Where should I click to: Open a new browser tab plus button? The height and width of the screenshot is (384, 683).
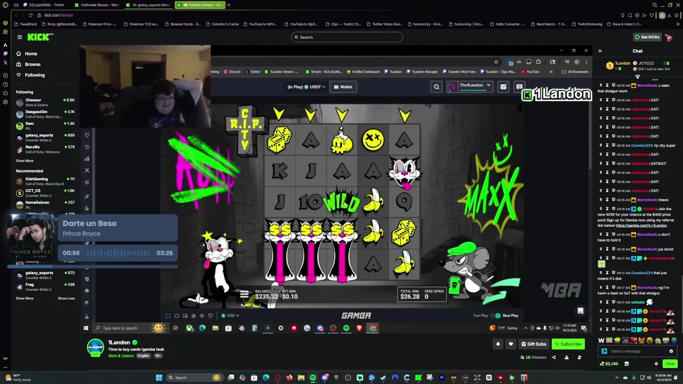228,5
